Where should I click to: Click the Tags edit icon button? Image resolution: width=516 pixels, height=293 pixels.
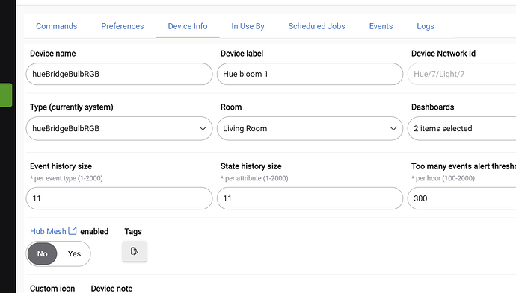[135, 251]
